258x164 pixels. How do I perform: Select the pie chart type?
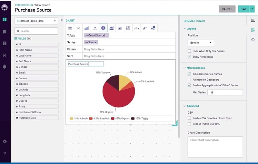tap(103, 28)
